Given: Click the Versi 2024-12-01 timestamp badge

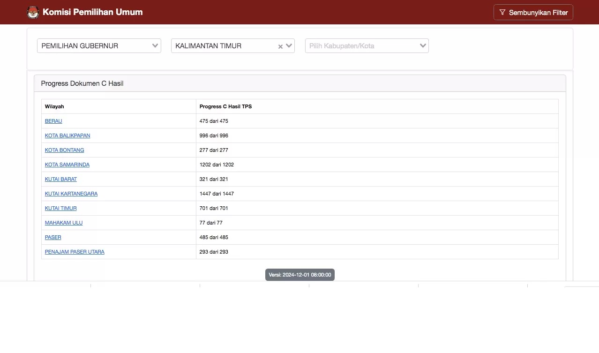Looking at the screenshot, I should tap(300, 275).
